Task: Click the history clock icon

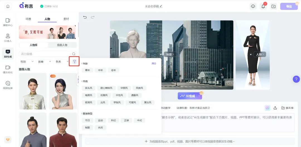Action: (x=273, y=6)
